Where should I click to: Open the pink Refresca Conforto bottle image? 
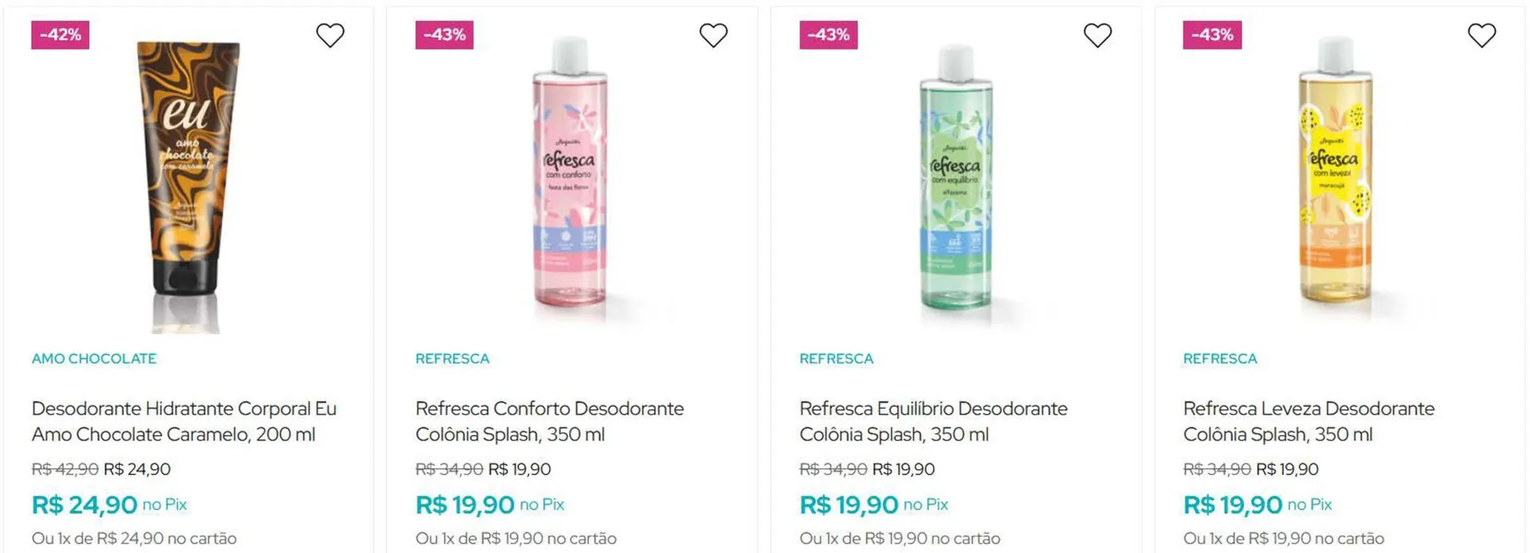570,174
